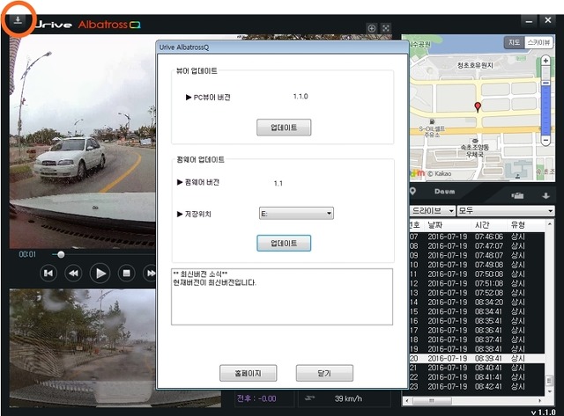Click the front camera video view

point(83,142)
